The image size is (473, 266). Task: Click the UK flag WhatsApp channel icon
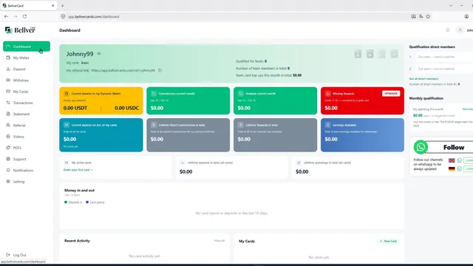(460, 160)
